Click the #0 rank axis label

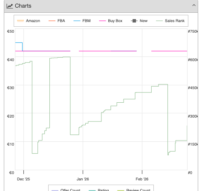click(x=190, y=173)
